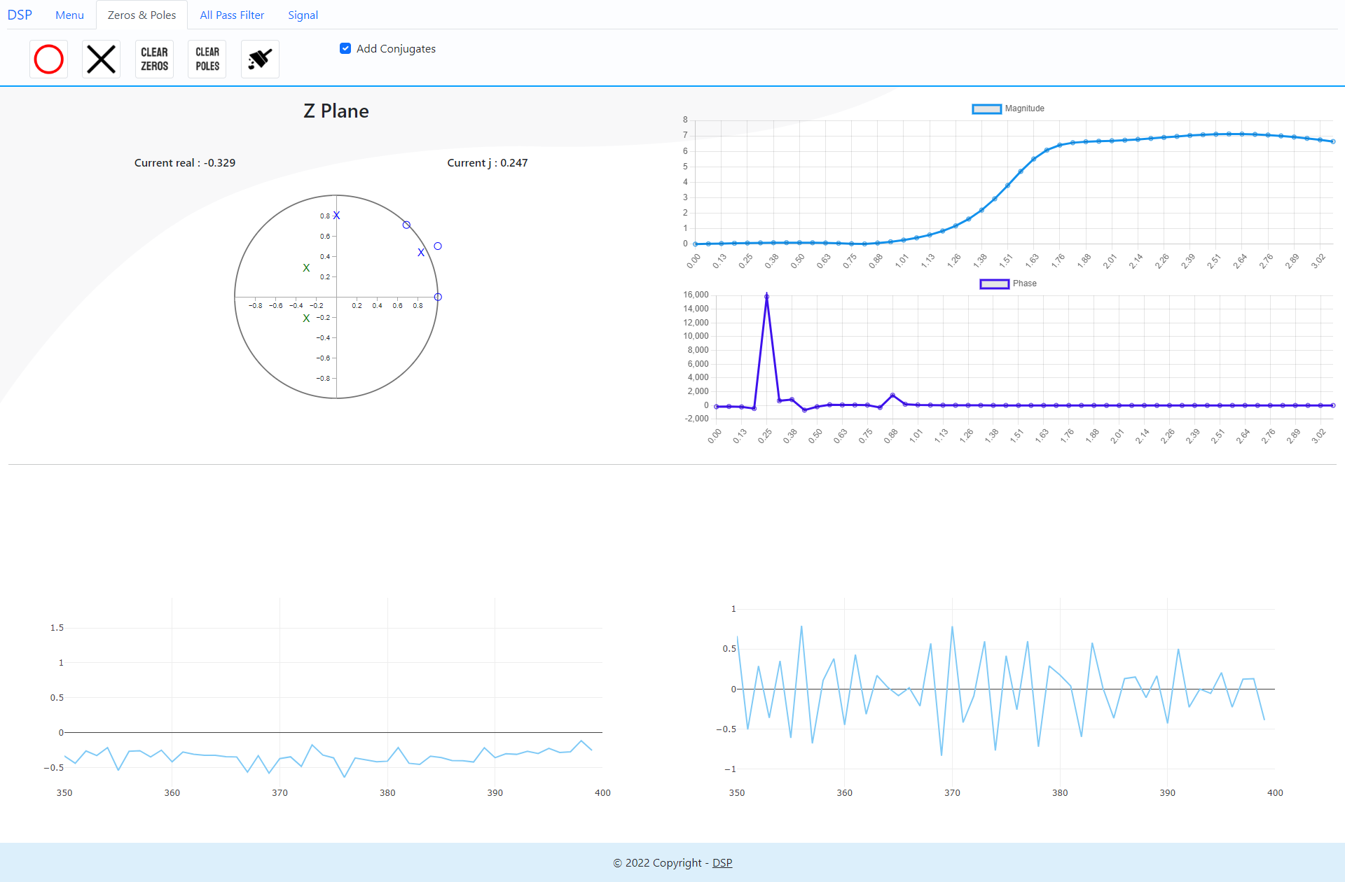The width and height of the screenshot is (1345, 882).
Task: Click the Magnitude legend color swatch
Action: click(986, 108)
